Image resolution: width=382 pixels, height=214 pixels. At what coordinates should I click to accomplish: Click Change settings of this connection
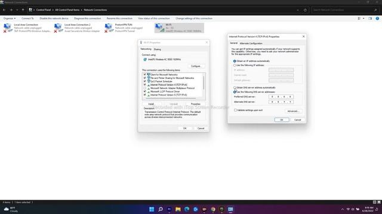pyautogui.click(x=194, y=18)
